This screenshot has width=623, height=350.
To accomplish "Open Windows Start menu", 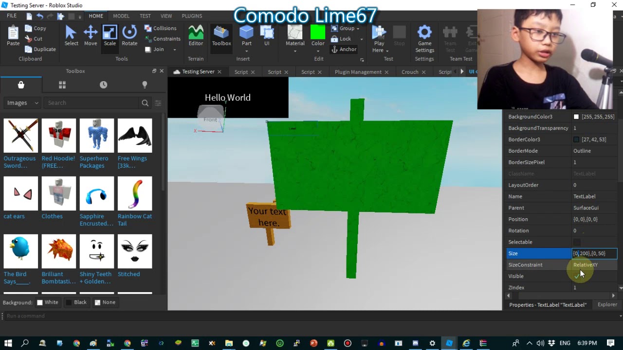I will click(8, 343).
